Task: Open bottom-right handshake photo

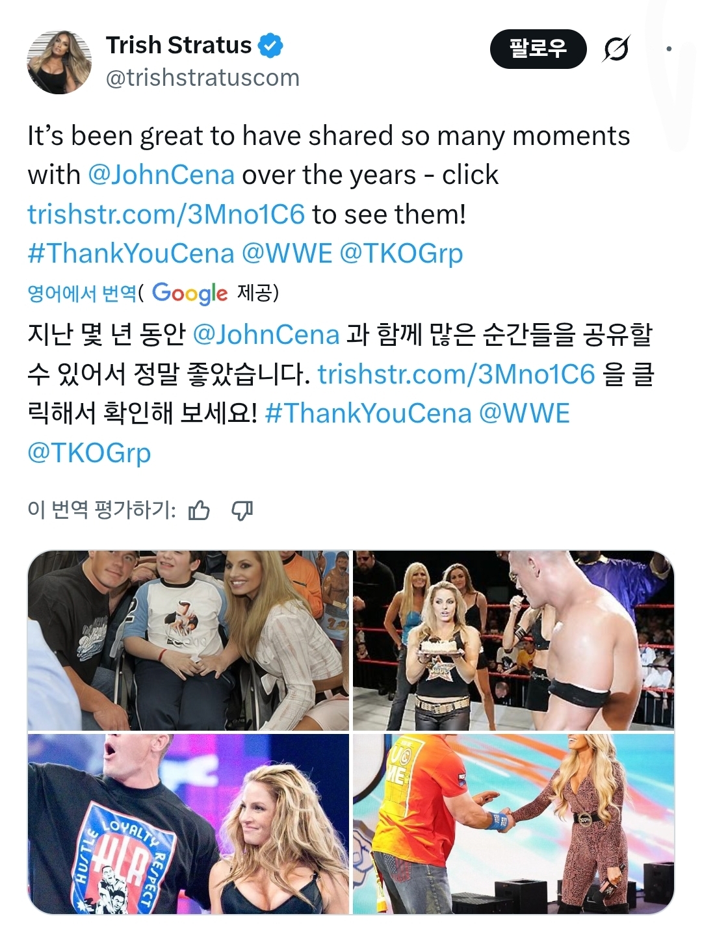Action: (x=513, y=824)
